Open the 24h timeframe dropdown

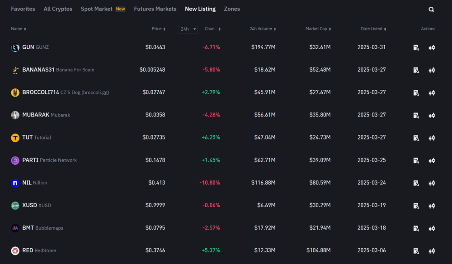point(188,29)
